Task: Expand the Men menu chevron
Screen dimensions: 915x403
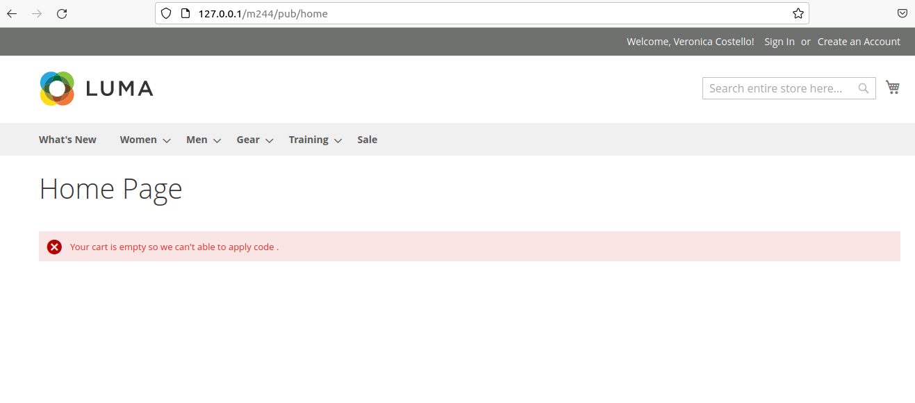Action: coord(217,140)
